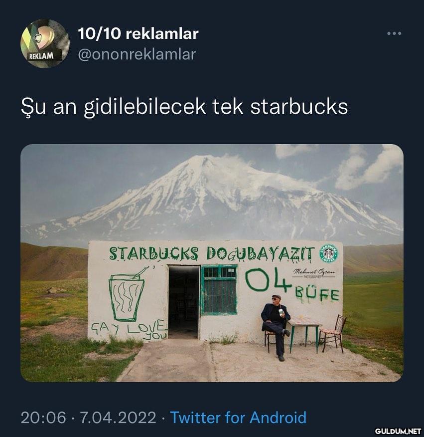Click the Mehmet Özcan photographer watermark
The width and height of the screenshot is (424, 437).
click(314, 273)
